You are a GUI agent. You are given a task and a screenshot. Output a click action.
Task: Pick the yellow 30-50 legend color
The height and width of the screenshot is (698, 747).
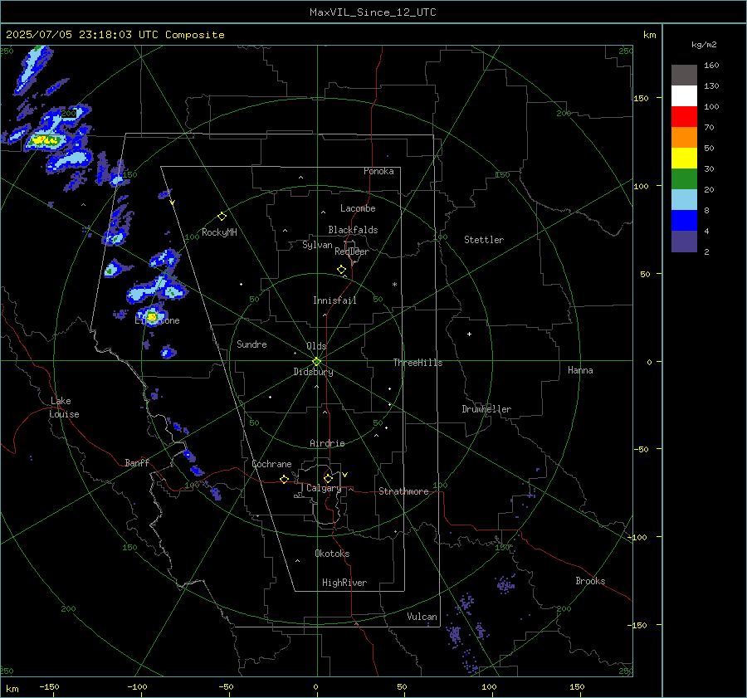click(684, 159)
